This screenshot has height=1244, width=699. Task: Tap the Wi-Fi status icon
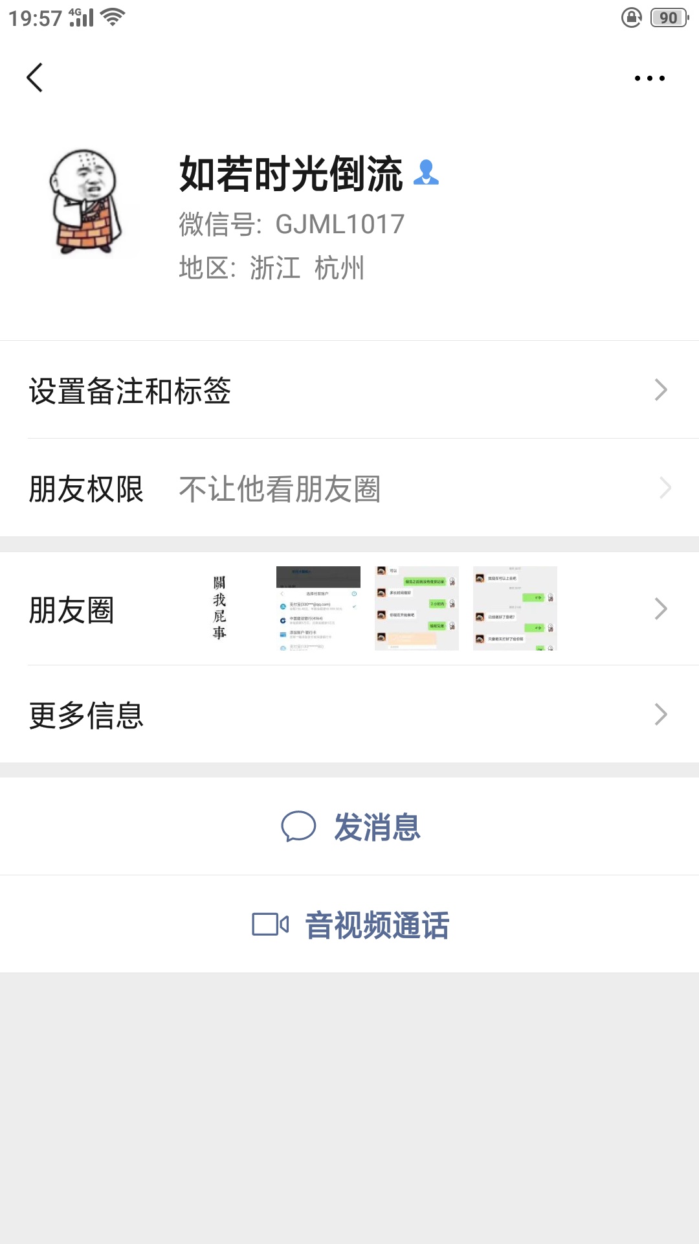(x=113, y=17)
